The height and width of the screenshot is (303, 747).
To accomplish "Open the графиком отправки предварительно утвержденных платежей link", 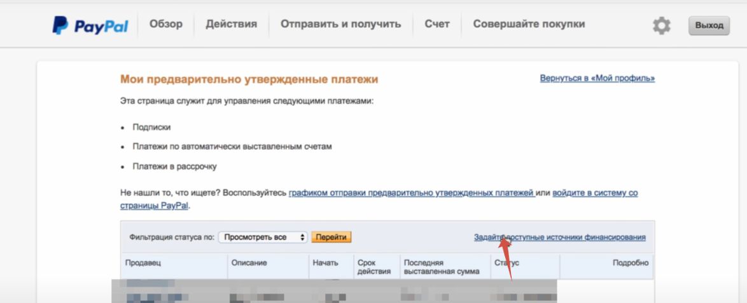I will 411,192.
